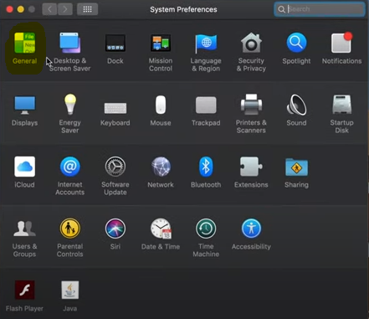
Task: Minimize window with the yellow button
Action: (x=21, y=9)
